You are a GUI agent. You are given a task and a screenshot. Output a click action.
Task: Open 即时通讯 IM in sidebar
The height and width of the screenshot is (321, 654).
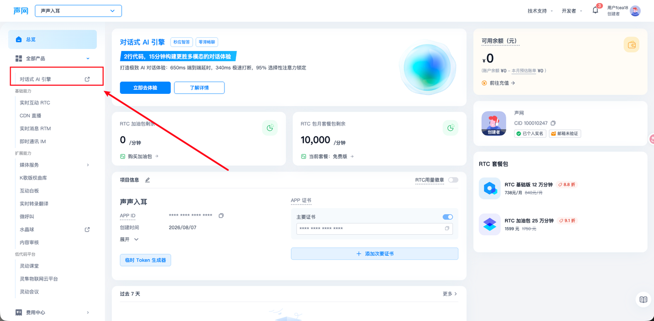[33, 141]
